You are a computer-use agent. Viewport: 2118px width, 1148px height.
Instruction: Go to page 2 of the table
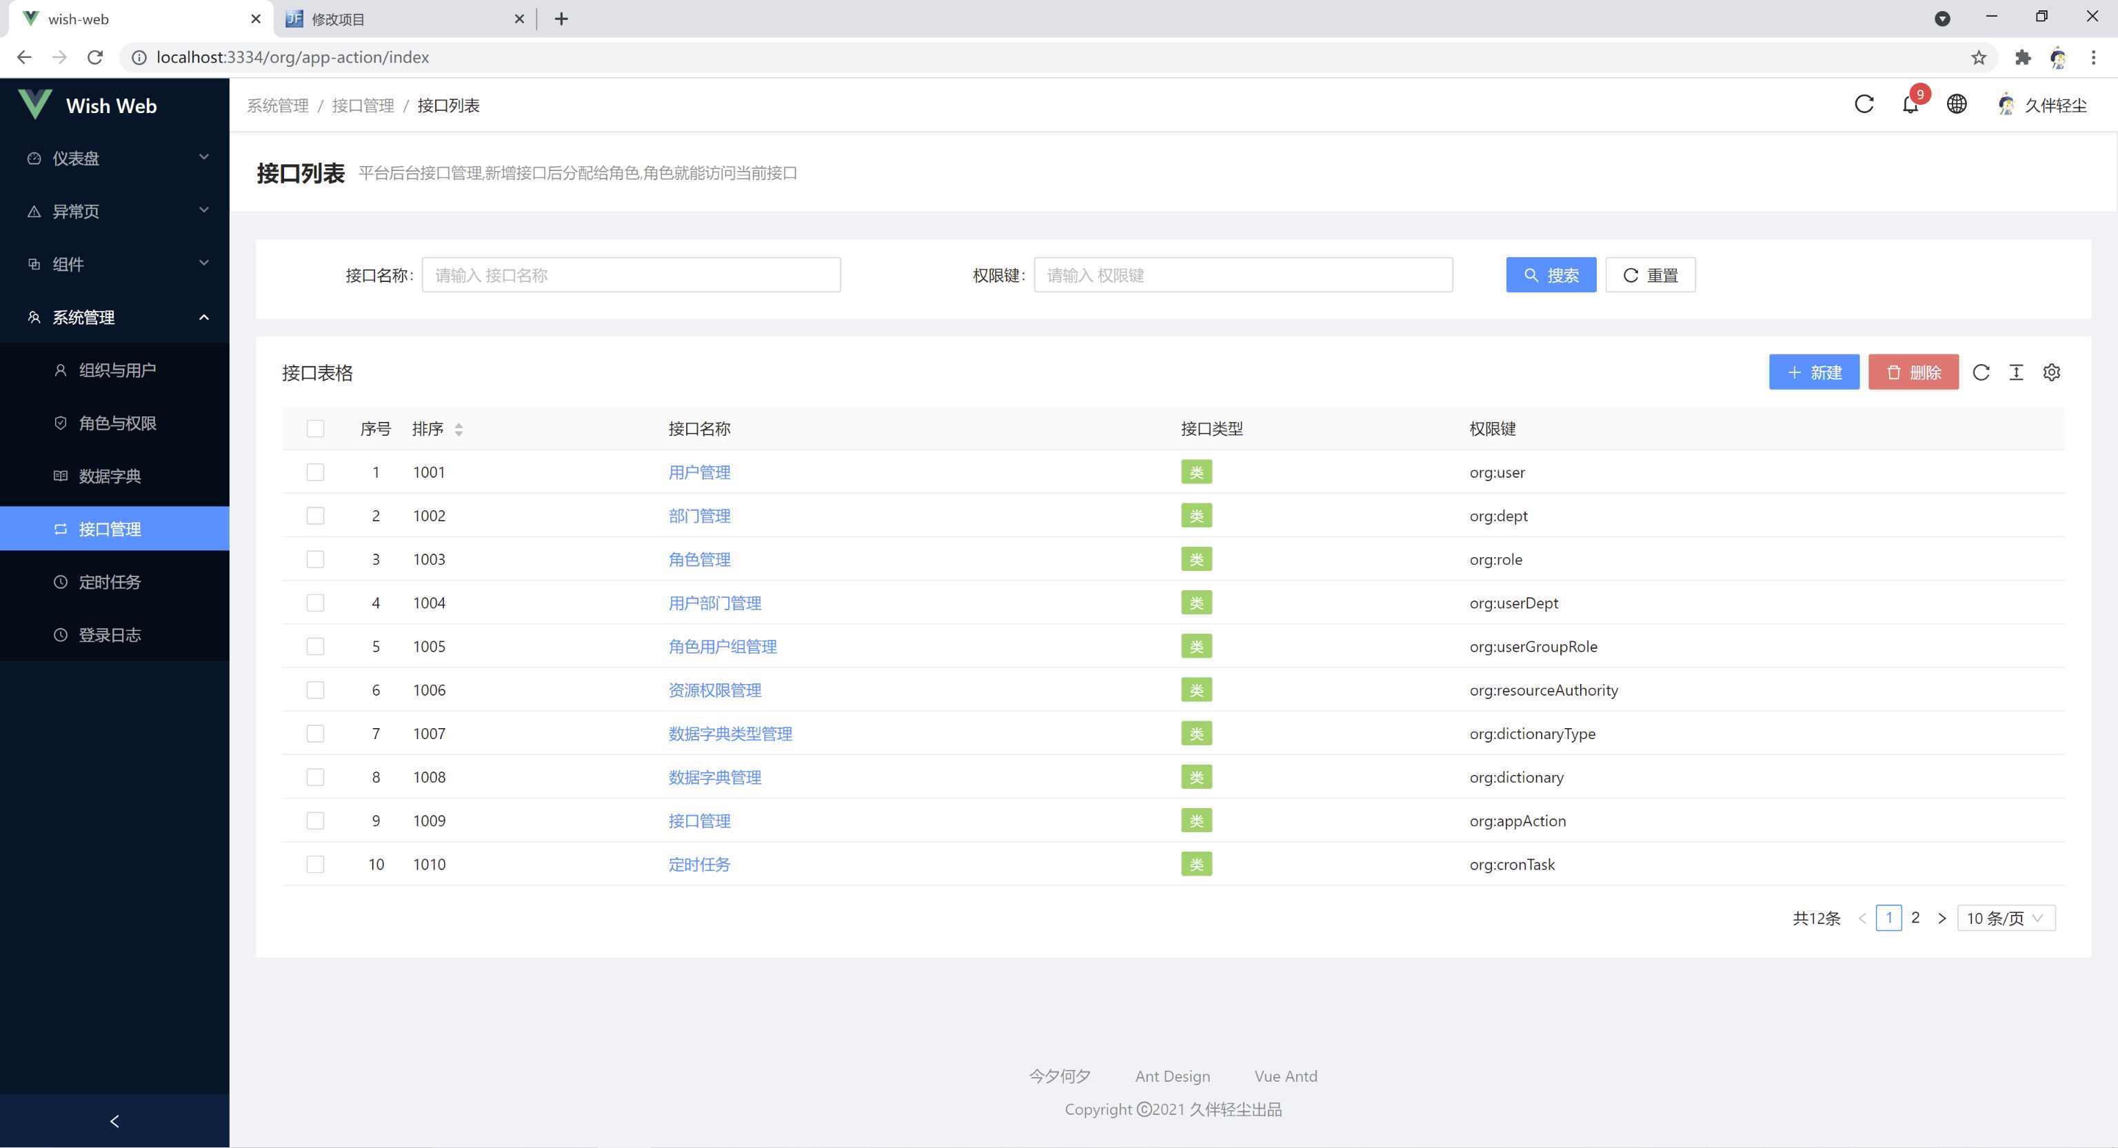coord(1916,918)
